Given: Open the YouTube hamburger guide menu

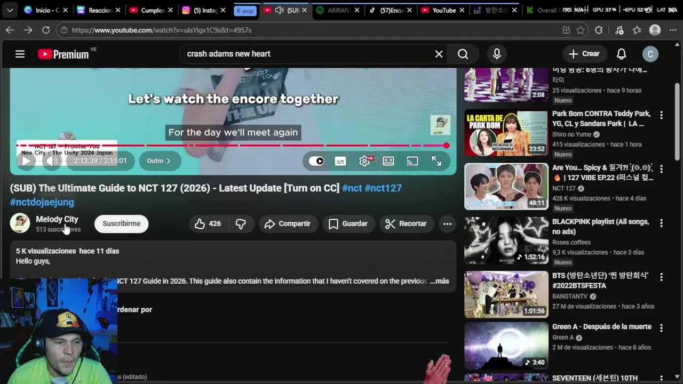Looking at the screenshot, I should coord(20,54).
